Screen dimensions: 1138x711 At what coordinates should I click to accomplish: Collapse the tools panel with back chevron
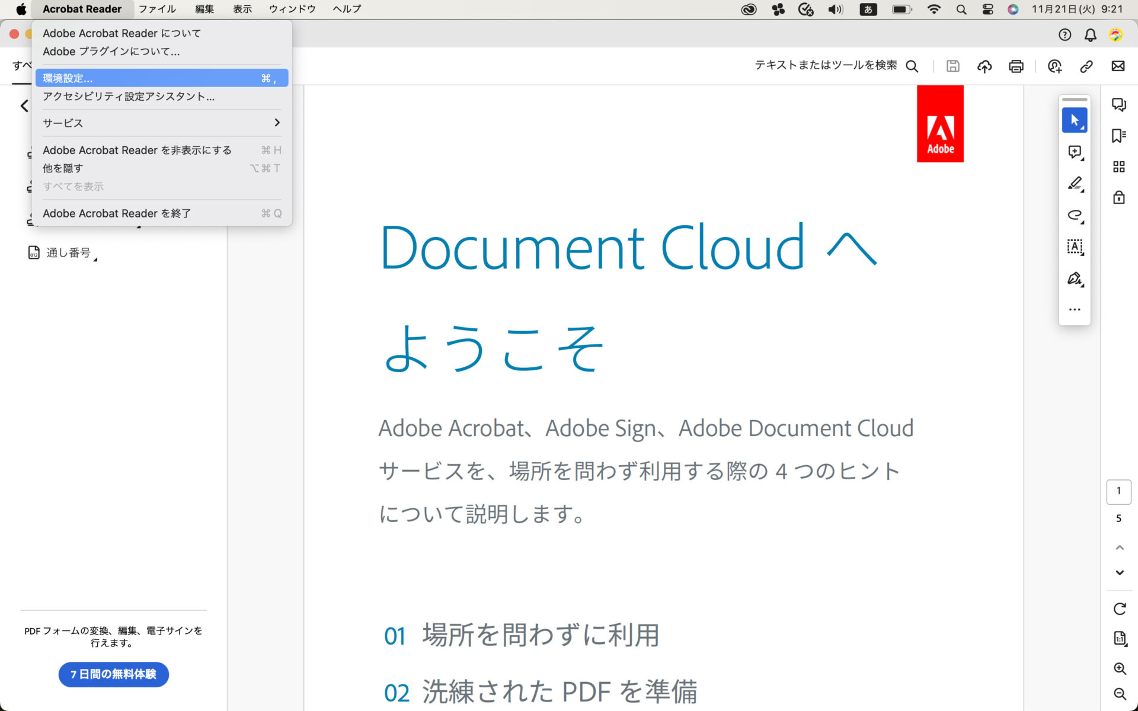tap(24, 106)
